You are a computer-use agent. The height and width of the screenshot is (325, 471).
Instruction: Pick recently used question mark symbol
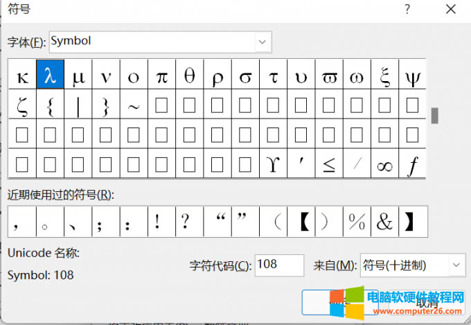(x=185, y=222)
